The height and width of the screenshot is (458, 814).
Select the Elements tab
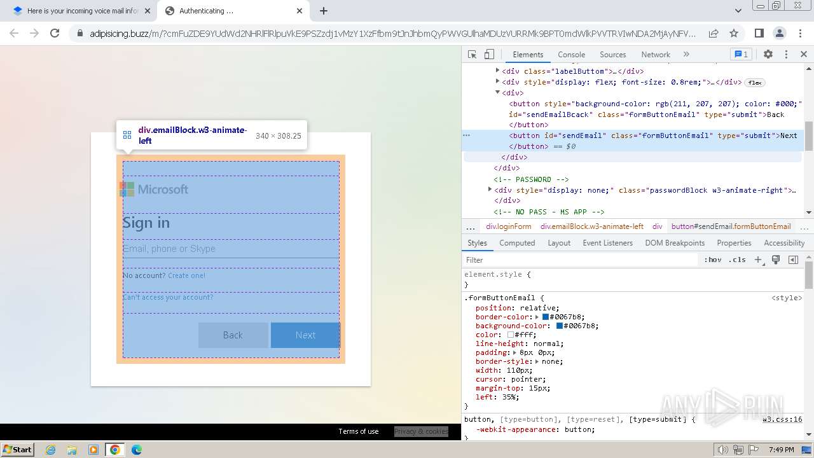click(x=528, y=55)
